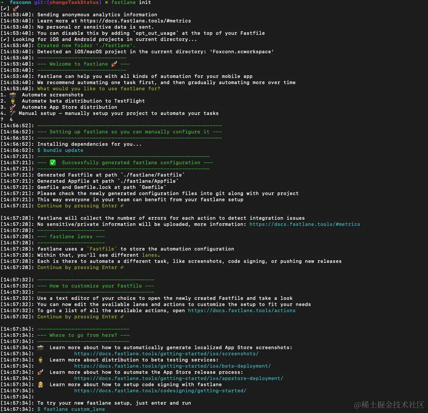The height and width of the screenshot is (413, 428).
Task: Open the blue docs.fastlane.tools/#metrics link
Action: coord(305,224)
